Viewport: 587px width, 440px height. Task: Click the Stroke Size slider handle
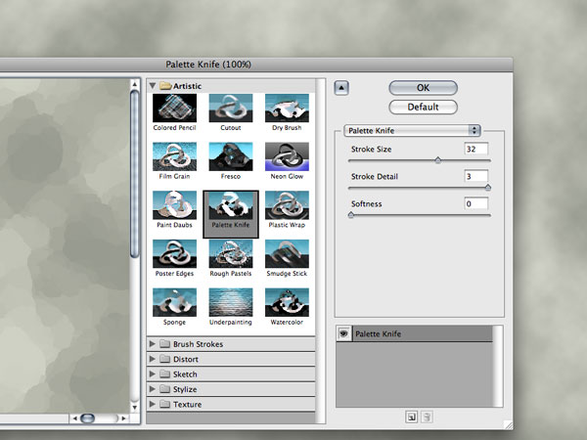click(437, 160)
